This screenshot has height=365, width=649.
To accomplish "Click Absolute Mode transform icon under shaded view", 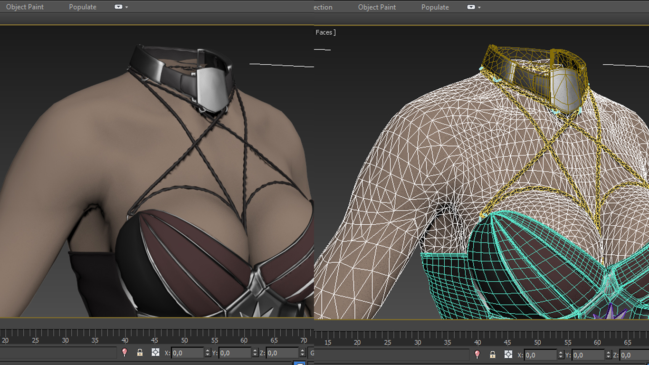I will pos(155,353).
